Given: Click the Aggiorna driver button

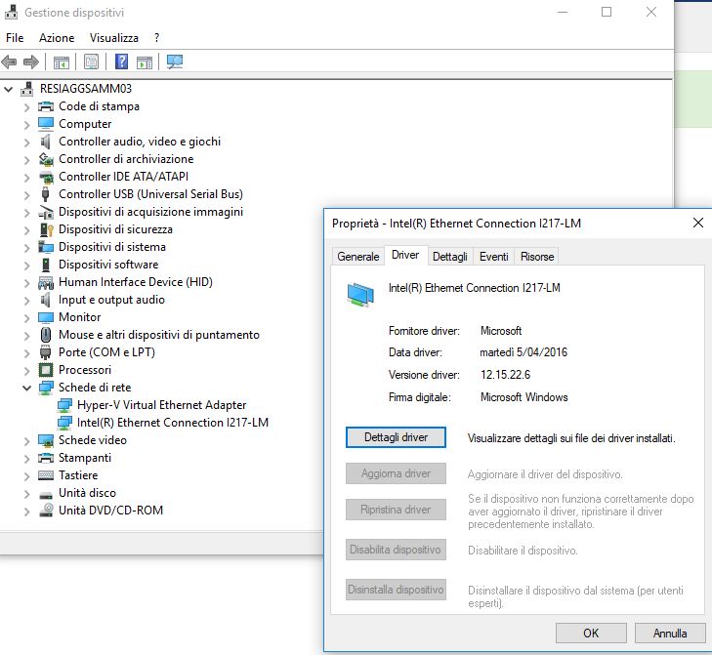Looking at the screenshot, I should pos(396,473).
